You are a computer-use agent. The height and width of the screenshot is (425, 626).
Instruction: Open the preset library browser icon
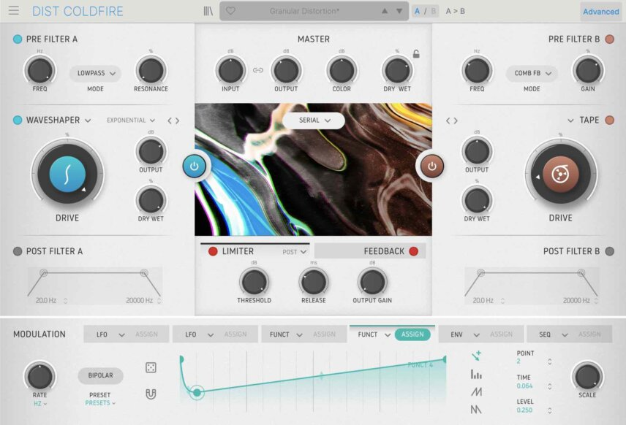(208, 11)
